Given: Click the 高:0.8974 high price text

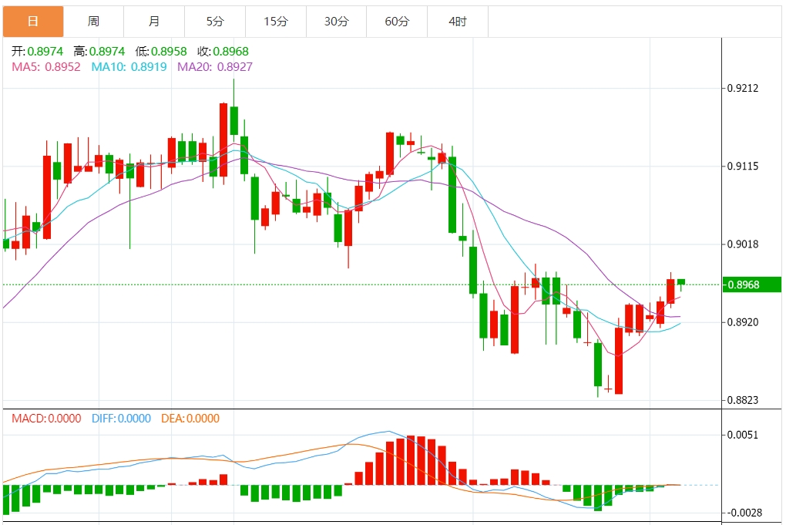Looking at the screenshot, I should click(x=99, y=51).
